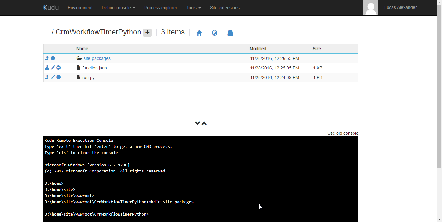Expand the Debug console dropdown
This screenshot has width=442, height=222.
coord(118,8)
